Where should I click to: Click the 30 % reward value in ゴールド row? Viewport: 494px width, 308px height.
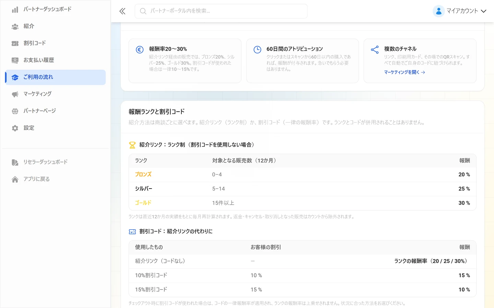(x=464, y=203)
